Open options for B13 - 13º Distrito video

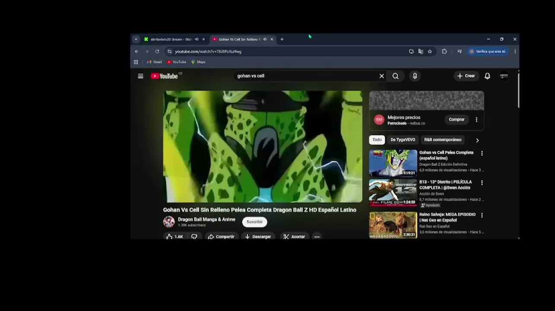pyautogui.click(x=482, y=183)
